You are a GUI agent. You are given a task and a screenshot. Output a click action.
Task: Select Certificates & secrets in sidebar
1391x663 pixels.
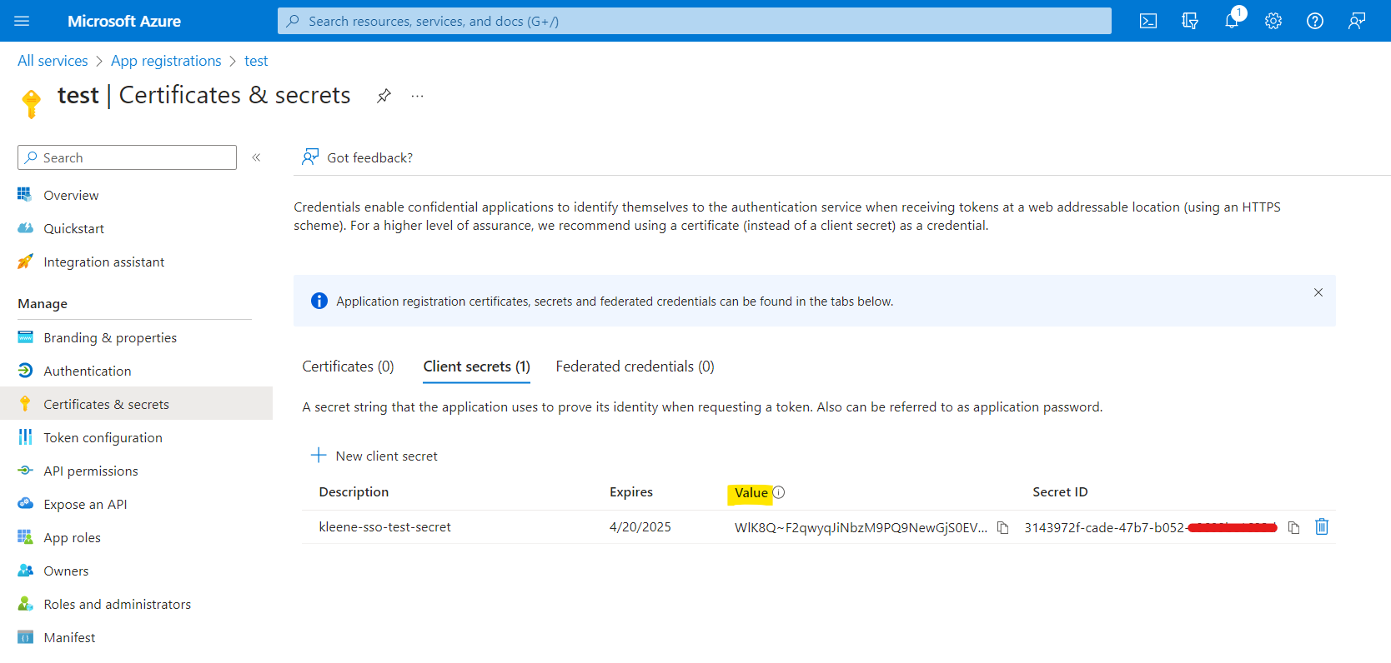pyautogui.click(x=136, y=404)
